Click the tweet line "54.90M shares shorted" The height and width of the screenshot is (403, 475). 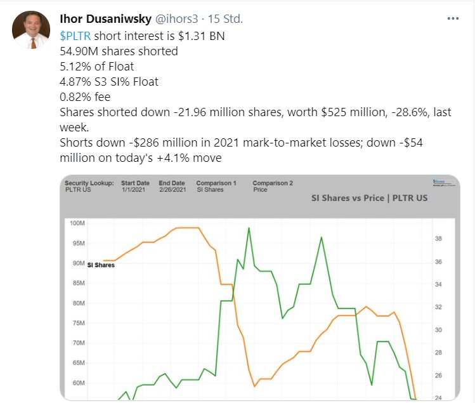[x=119, y=51]
